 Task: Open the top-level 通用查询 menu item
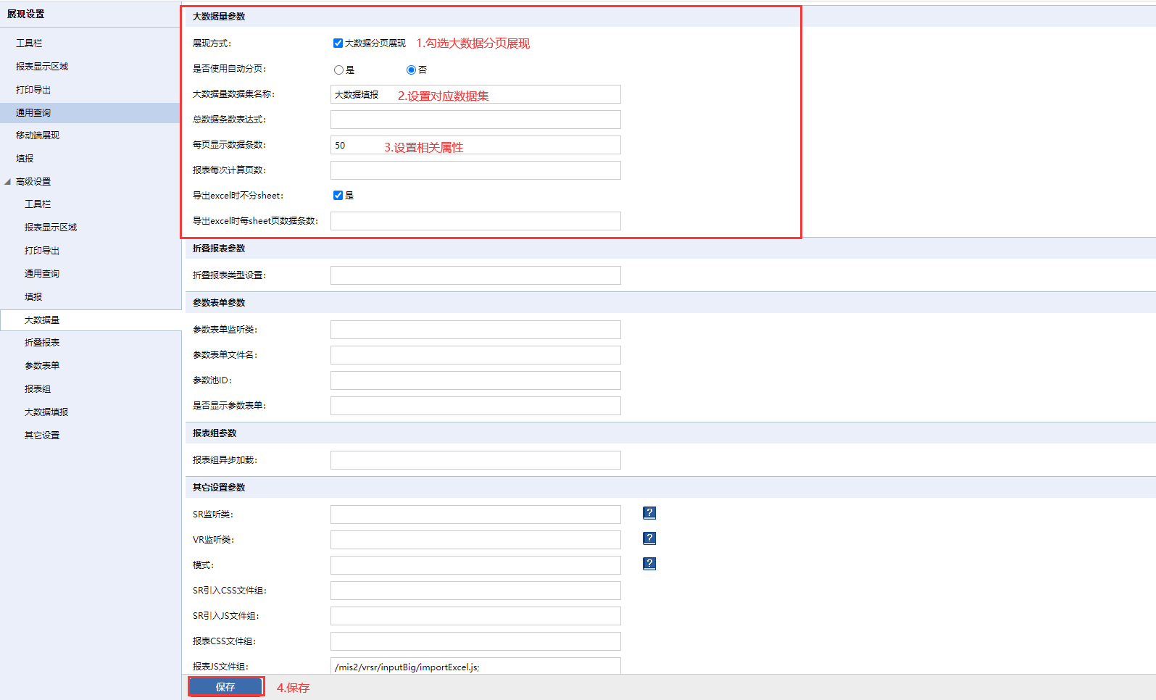[x=33, y=113]
